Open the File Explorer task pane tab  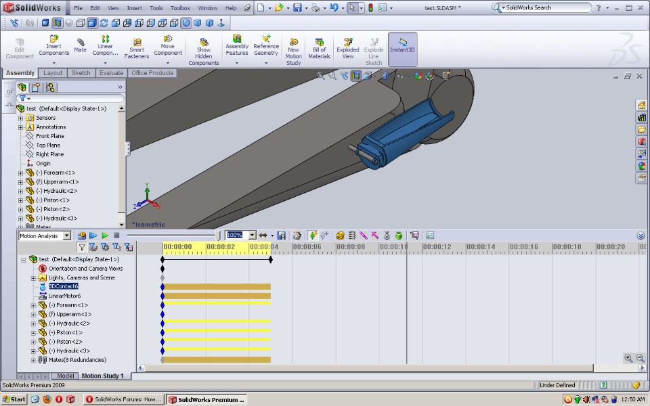641,130
